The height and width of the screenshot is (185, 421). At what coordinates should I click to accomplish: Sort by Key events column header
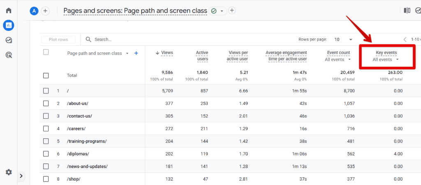386,53
